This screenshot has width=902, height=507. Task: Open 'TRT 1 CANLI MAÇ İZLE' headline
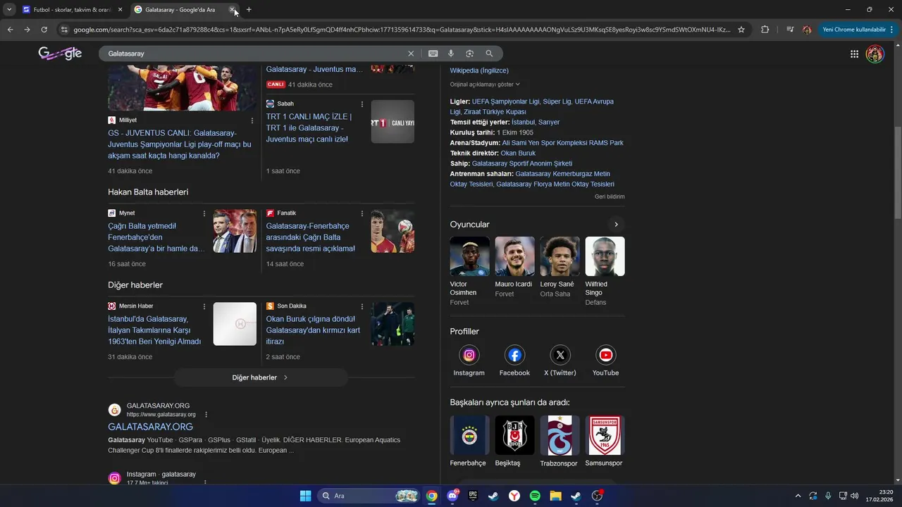pyautogui.click(x=309, y=128)
